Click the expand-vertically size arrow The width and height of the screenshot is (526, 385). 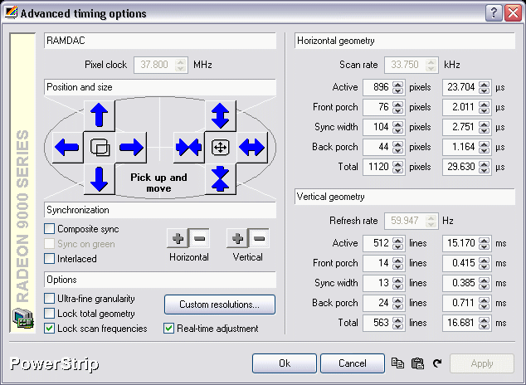pos(220,115)
